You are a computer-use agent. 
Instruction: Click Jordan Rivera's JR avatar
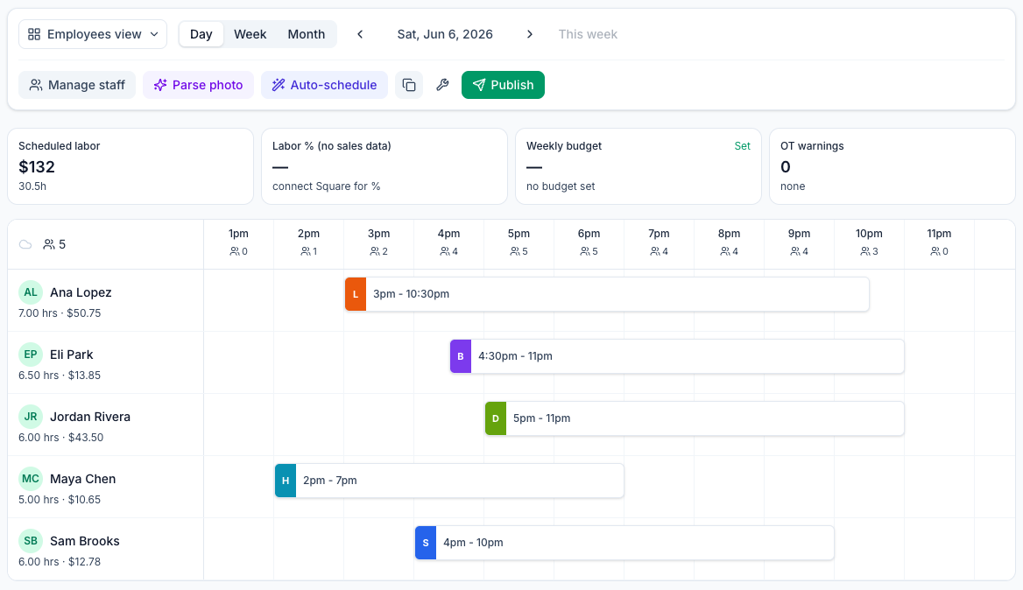click(31, 417)
